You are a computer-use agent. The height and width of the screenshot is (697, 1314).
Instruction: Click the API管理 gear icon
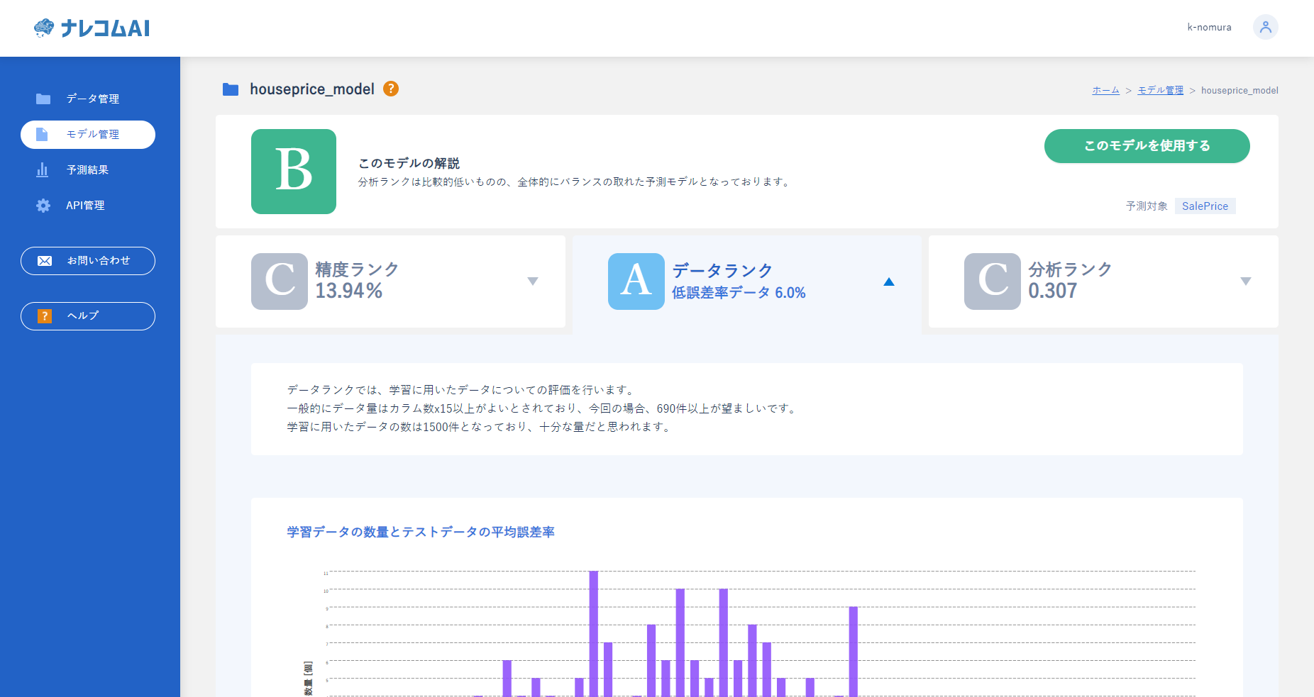(x=43, y=205)
